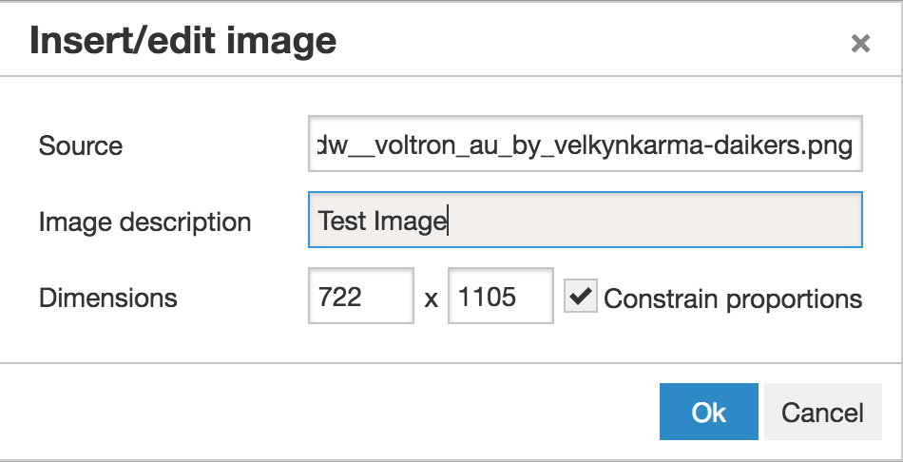Focus the Source URL field

(585, 144)
